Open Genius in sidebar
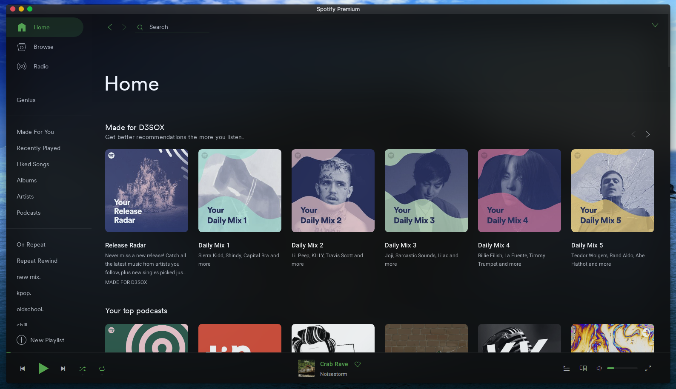The height and width of the screenshot is (389, 676). (x=26, y=100)
